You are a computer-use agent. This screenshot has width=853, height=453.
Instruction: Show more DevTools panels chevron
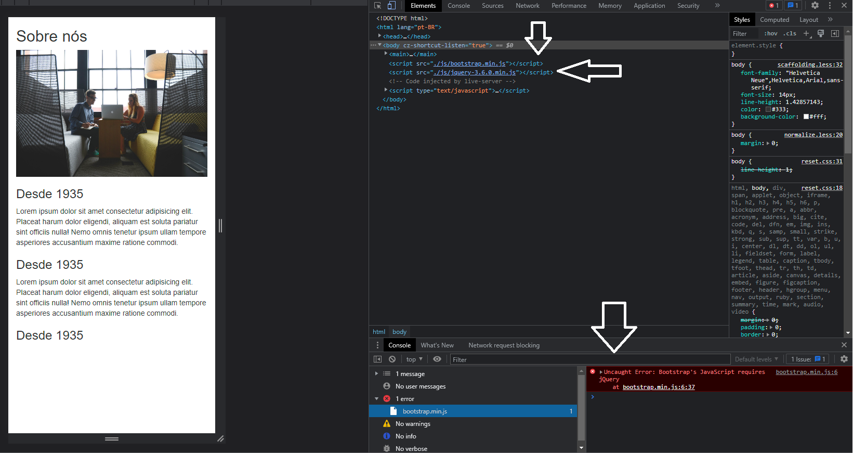pos(717,6)
